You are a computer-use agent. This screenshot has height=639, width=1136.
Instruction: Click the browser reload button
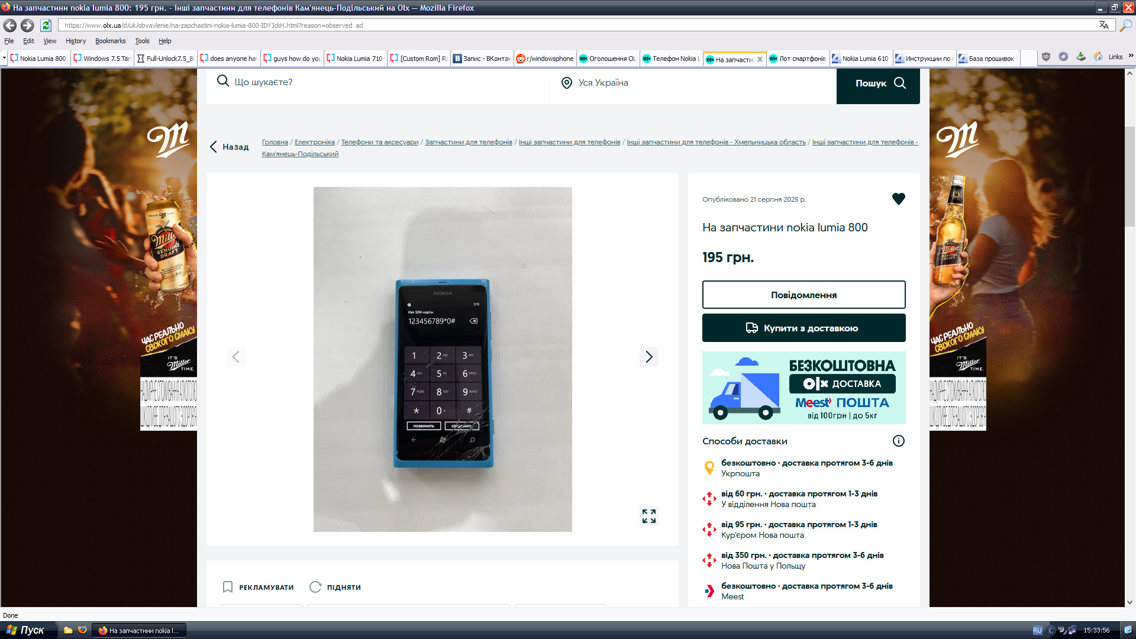coord(46,25)
